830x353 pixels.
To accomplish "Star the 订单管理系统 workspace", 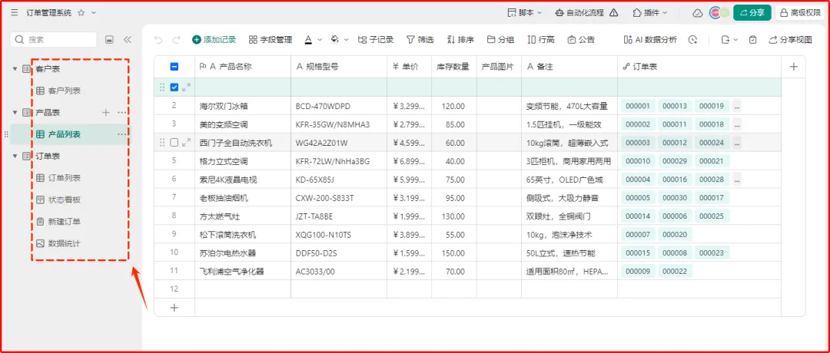I will click(x=81, y=13).
